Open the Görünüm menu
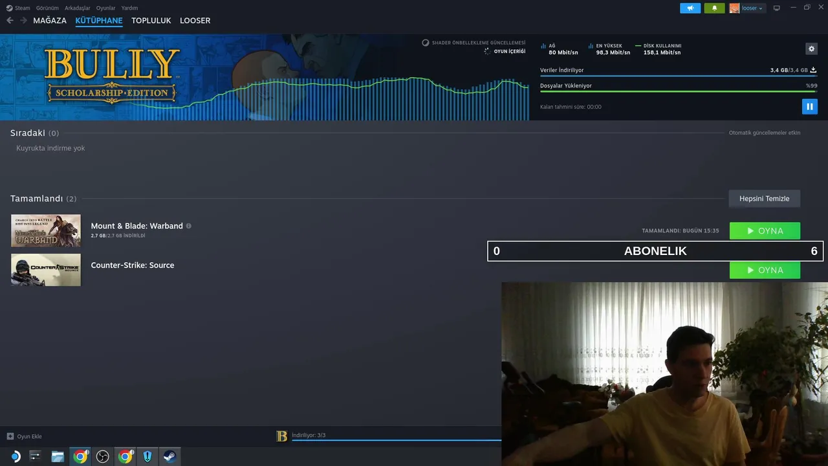The height and width of the screenshot is (466, 828). (x=47, y=8)
